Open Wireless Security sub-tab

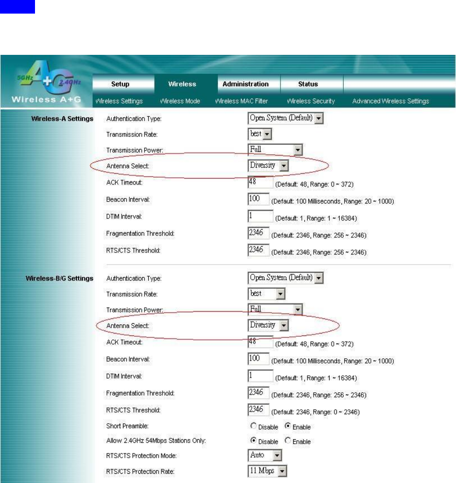[311, 101]
